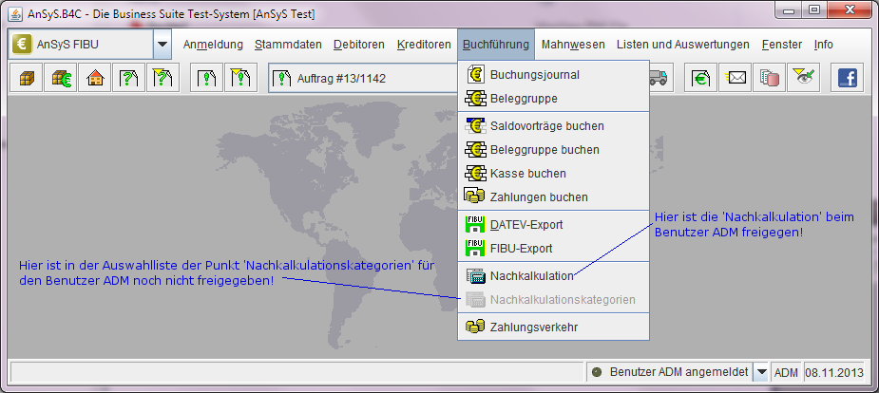Click Kasse buchen in the menu

[527, 174]
